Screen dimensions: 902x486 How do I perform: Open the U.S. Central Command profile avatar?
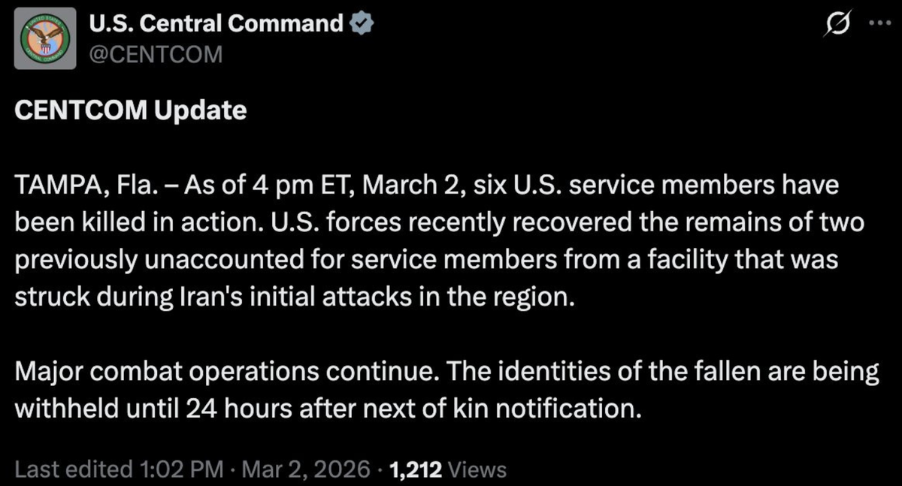tap(45, 38)
